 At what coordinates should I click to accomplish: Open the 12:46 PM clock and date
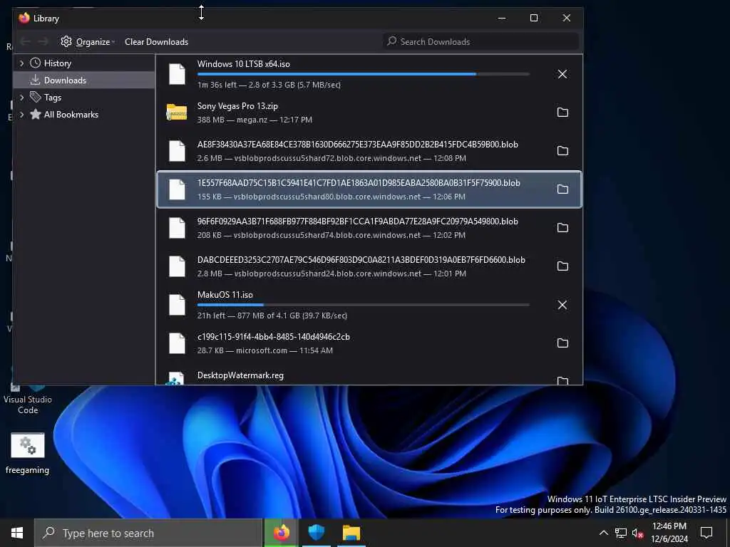click(x=669, y=533)
